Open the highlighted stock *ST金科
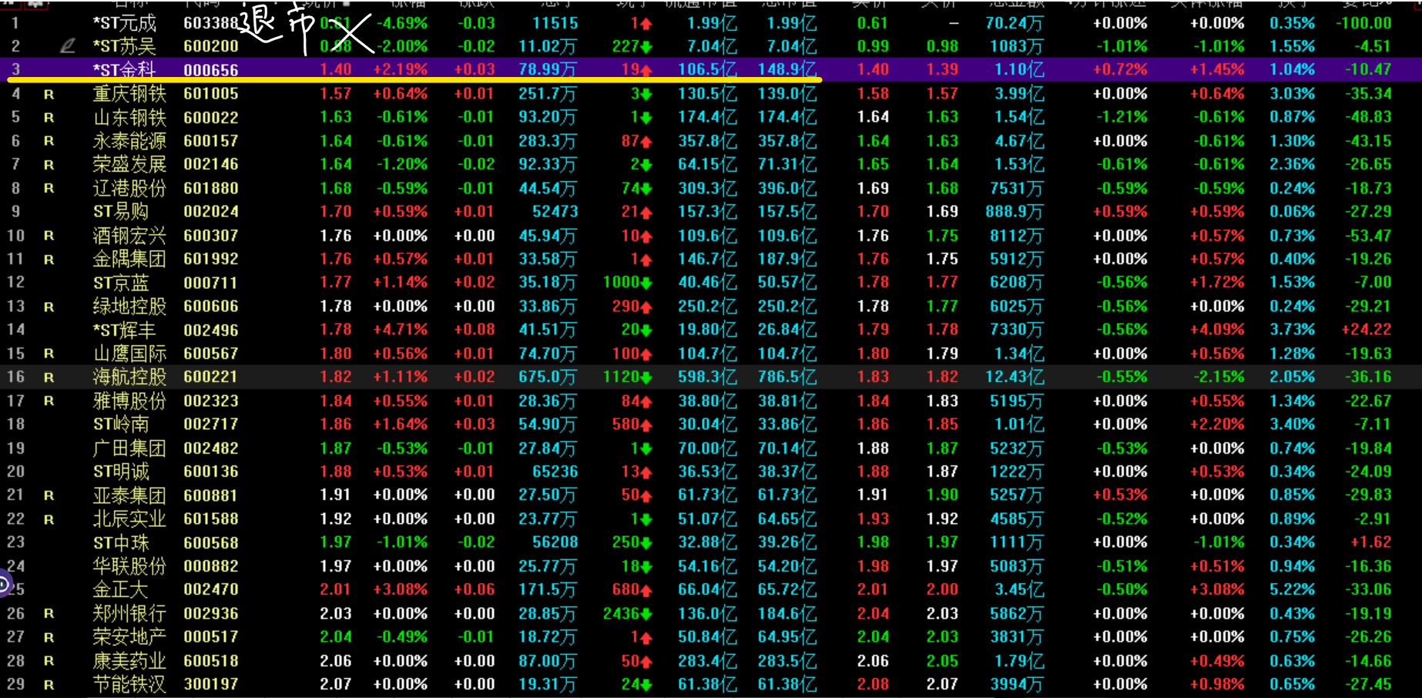 click(124, 70)
